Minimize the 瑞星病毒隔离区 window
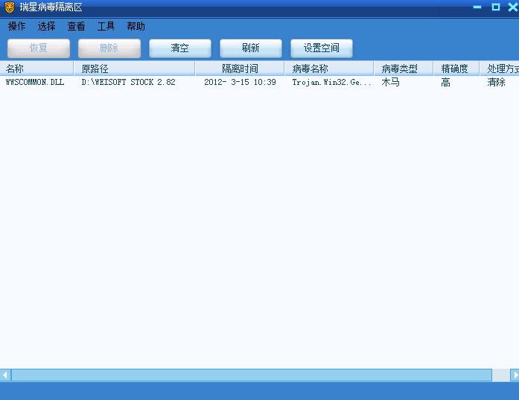The image size is (519, 400). tap(477, 7)
